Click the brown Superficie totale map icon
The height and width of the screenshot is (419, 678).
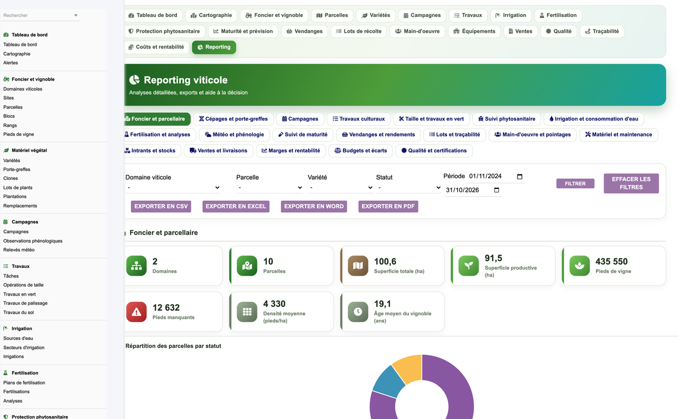pyautogui.click(x=358, y=266)
